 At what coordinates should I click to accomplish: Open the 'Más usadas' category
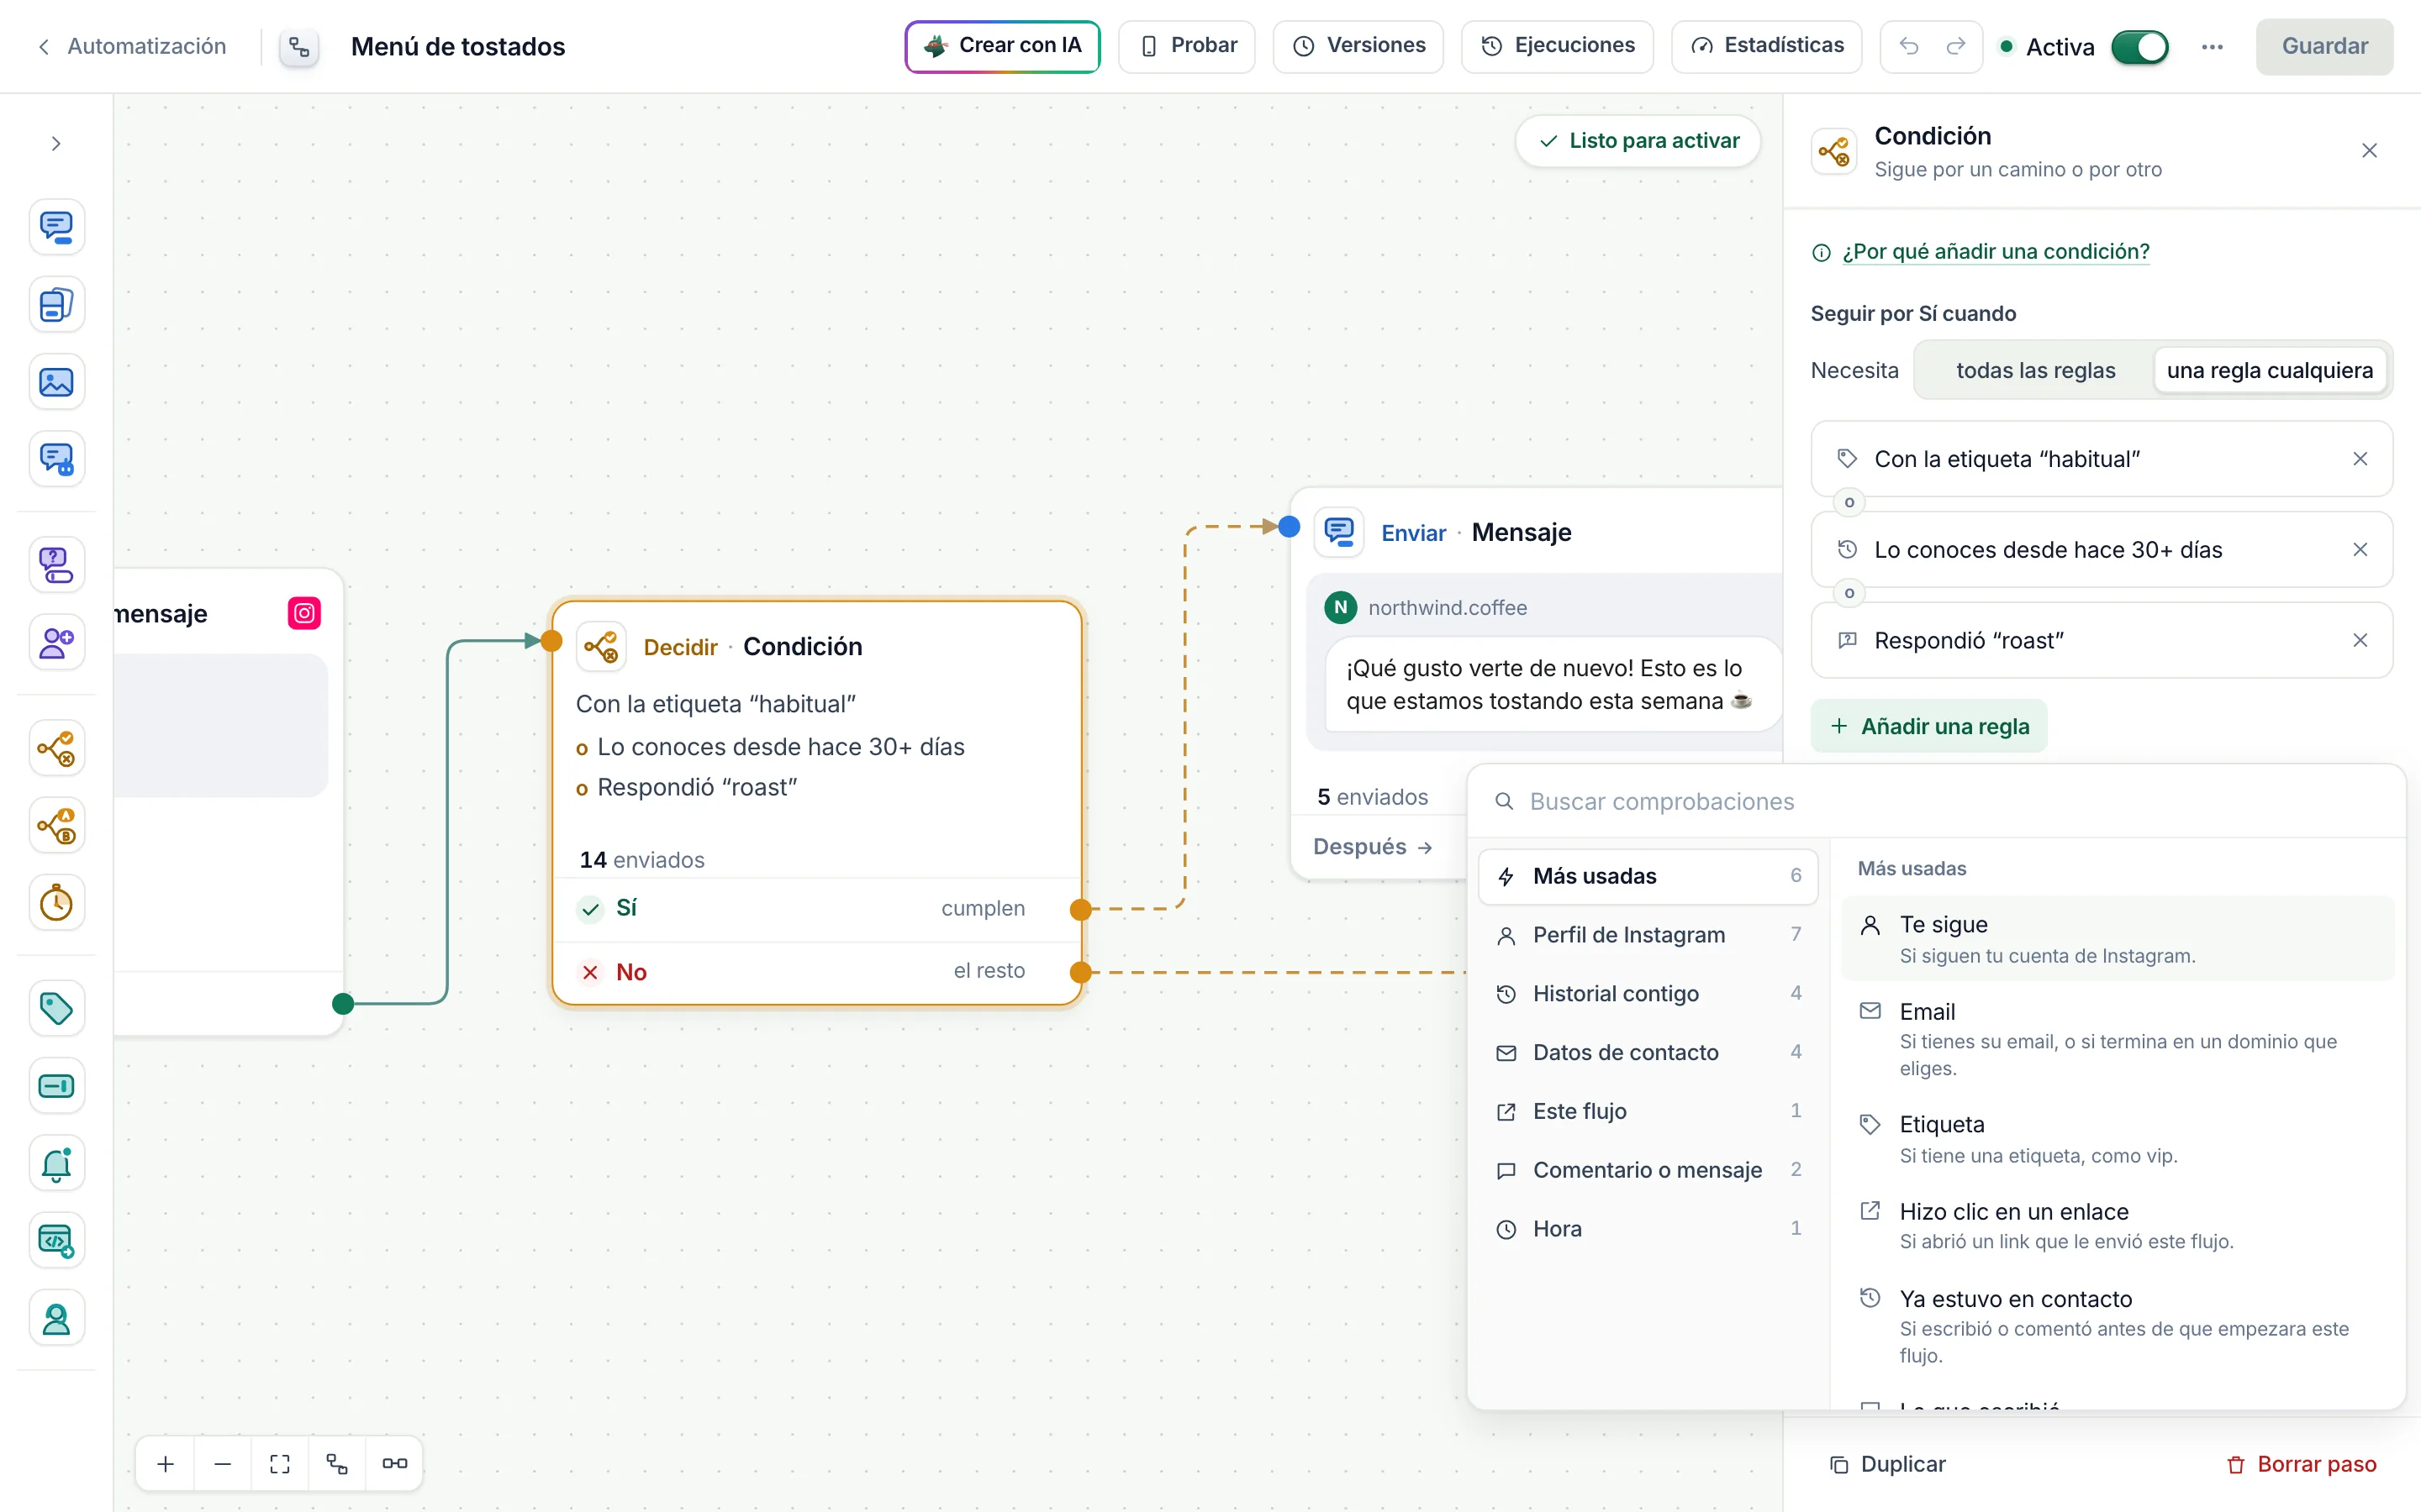click(x=1648, y=876)
